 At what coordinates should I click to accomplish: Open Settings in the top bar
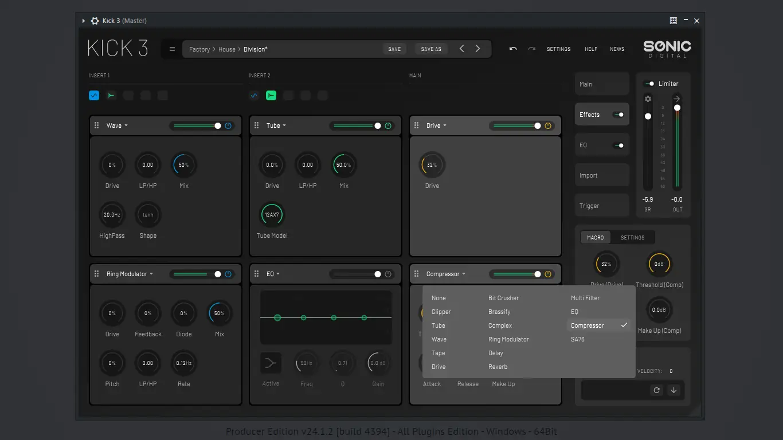click(x=559, y=49)
